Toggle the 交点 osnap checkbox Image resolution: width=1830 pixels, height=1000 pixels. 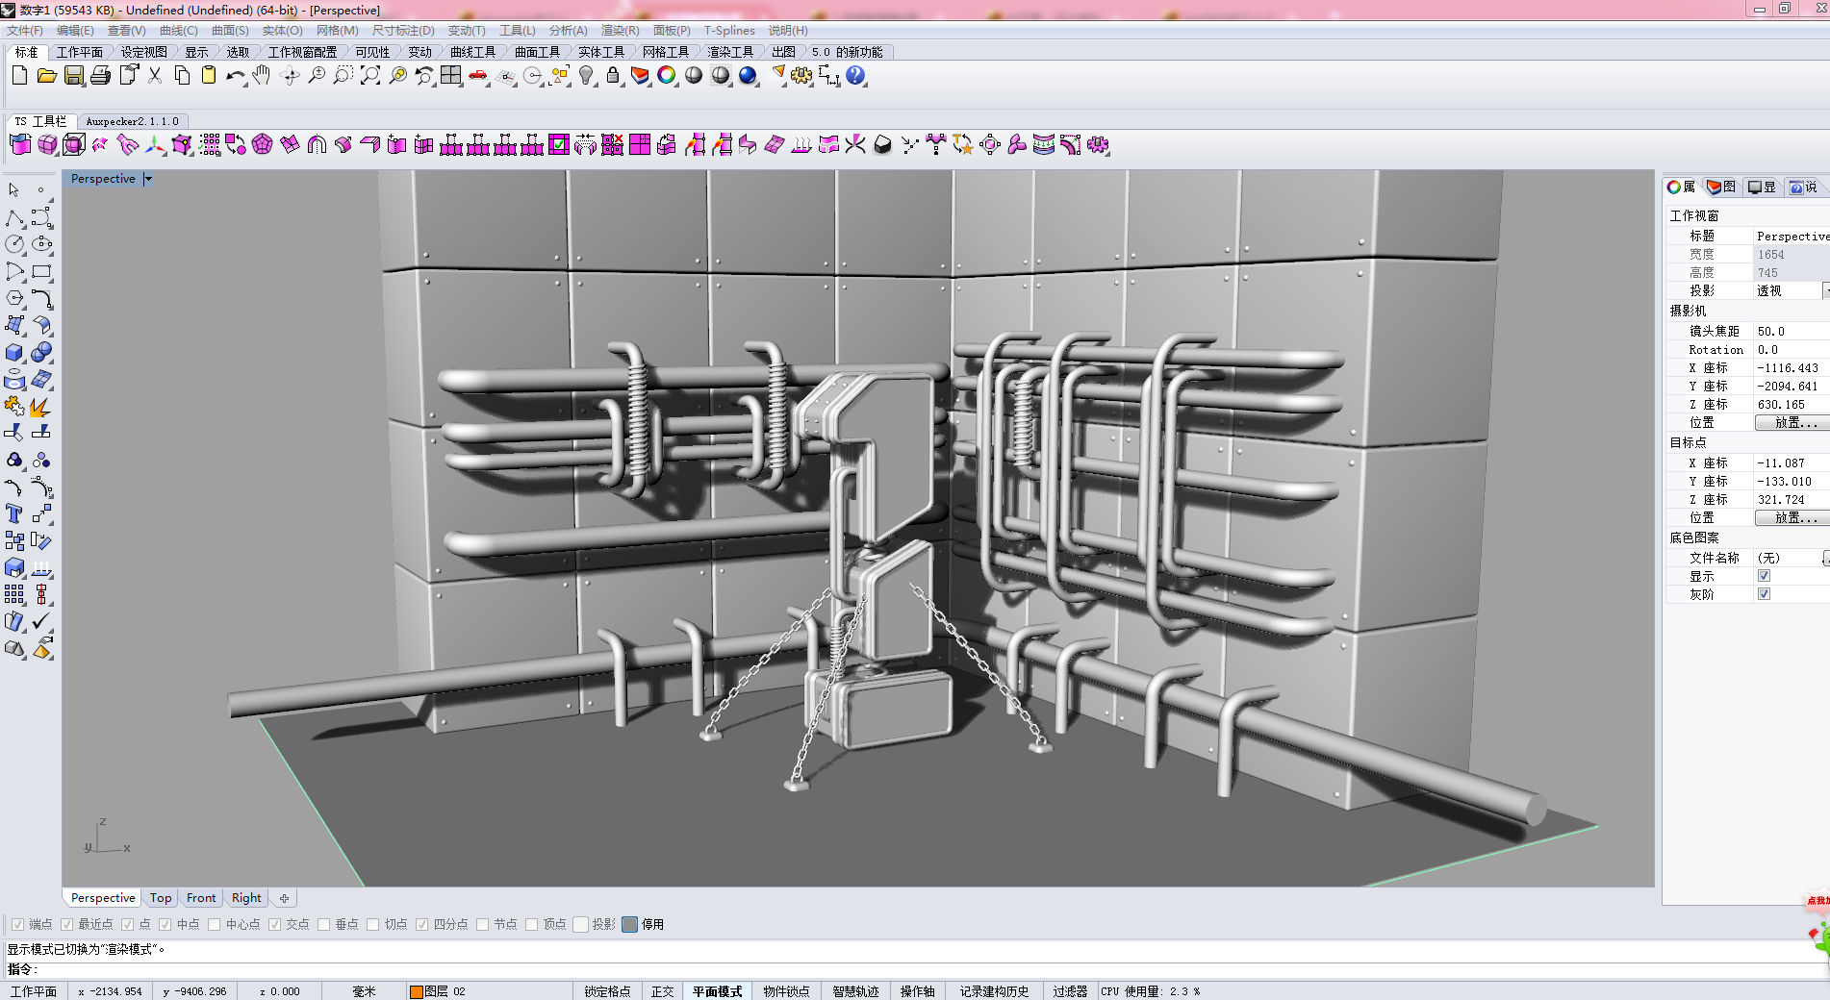pos(274,924)
